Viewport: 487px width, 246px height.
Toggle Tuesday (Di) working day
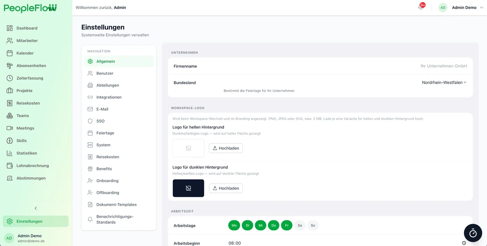[247, 225]
